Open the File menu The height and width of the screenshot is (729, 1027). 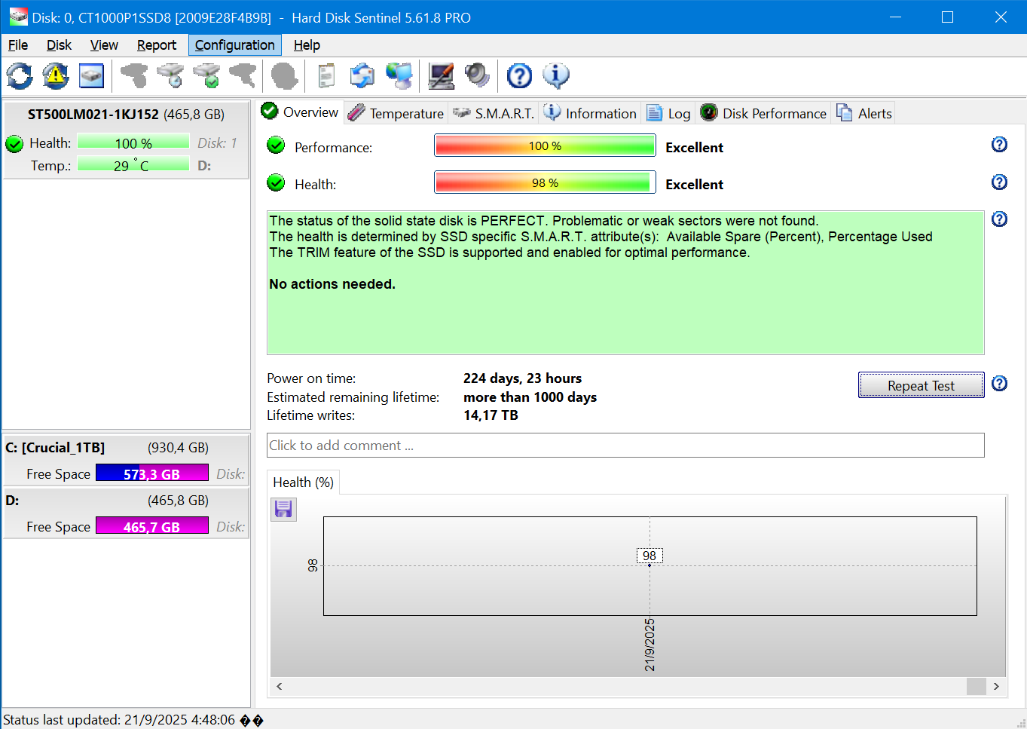pyautogui.click(x=18, y=45)
